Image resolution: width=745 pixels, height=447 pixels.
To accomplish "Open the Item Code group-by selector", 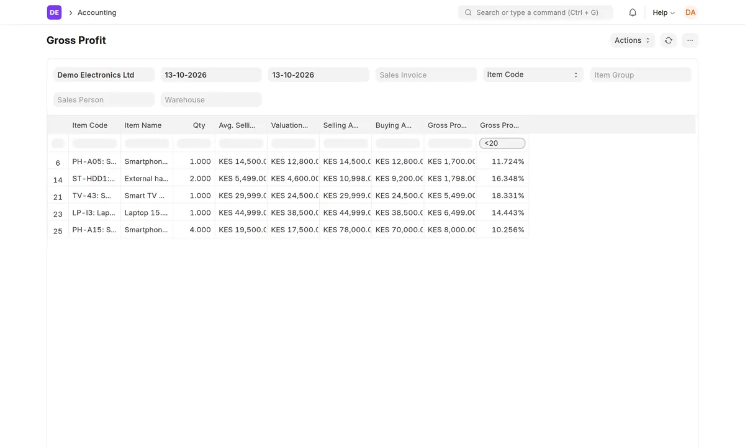I will [533, 74].
